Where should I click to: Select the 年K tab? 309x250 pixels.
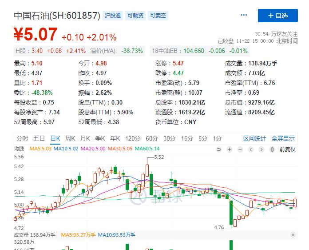point(115,138)
